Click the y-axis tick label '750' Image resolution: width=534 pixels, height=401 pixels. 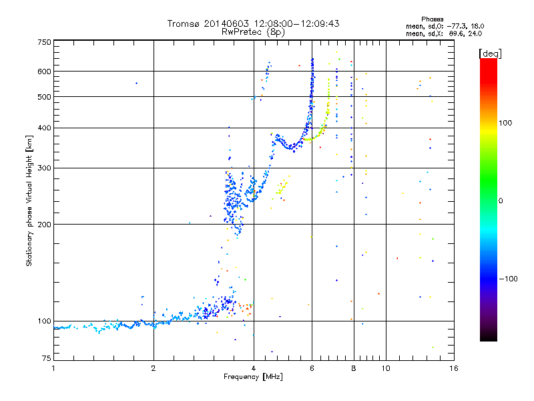(44, 42)
